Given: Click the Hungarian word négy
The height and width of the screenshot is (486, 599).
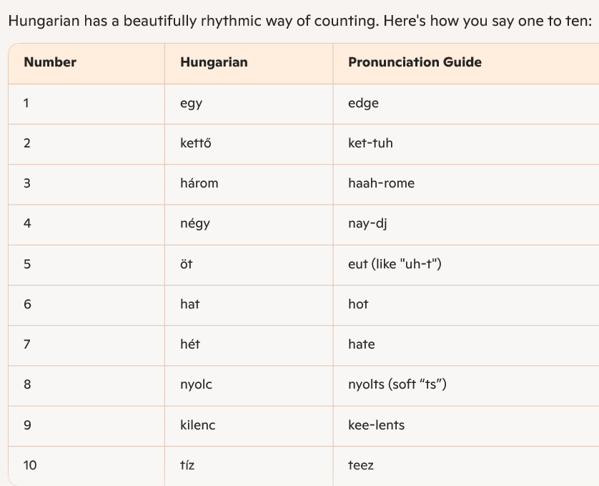Looking at the screenshot, I should (195, 224).
